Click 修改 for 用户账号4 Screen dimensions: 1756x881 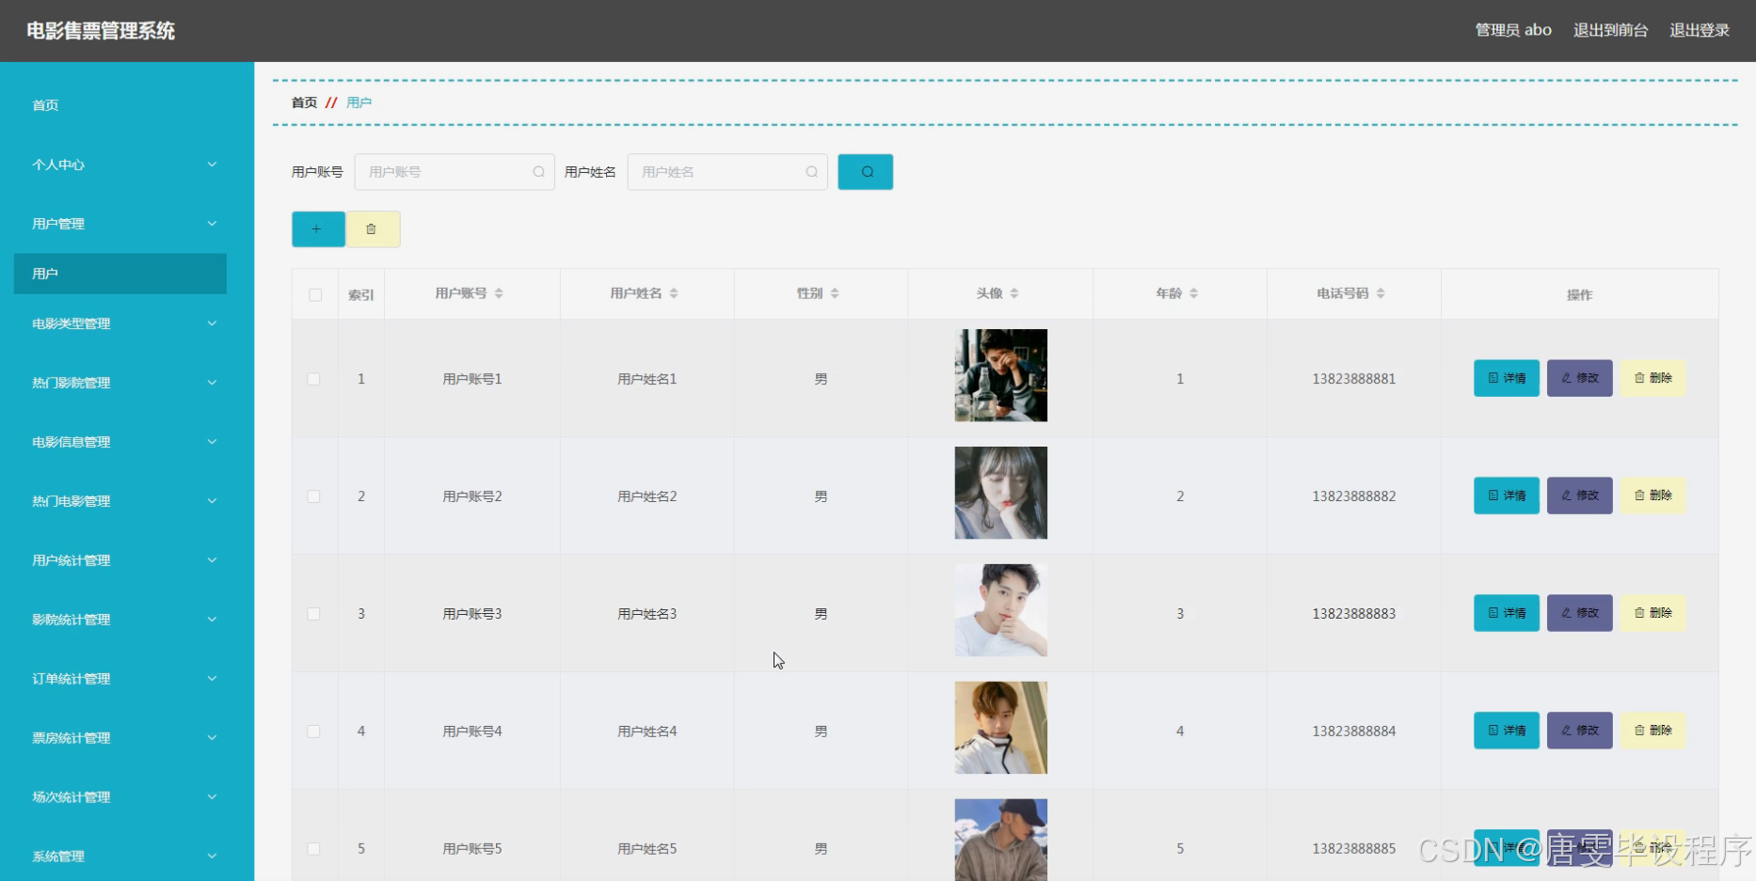coord(1580,731)
